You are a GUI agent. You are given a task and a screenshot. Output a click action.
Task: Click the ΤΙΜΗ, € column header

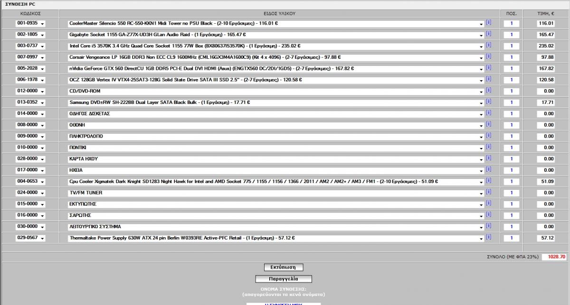click(x=545, y=13)
